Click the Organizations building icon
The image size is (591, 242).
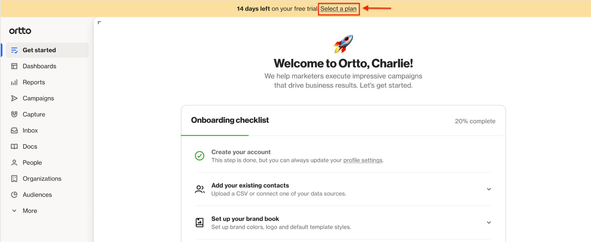[14, 179]
